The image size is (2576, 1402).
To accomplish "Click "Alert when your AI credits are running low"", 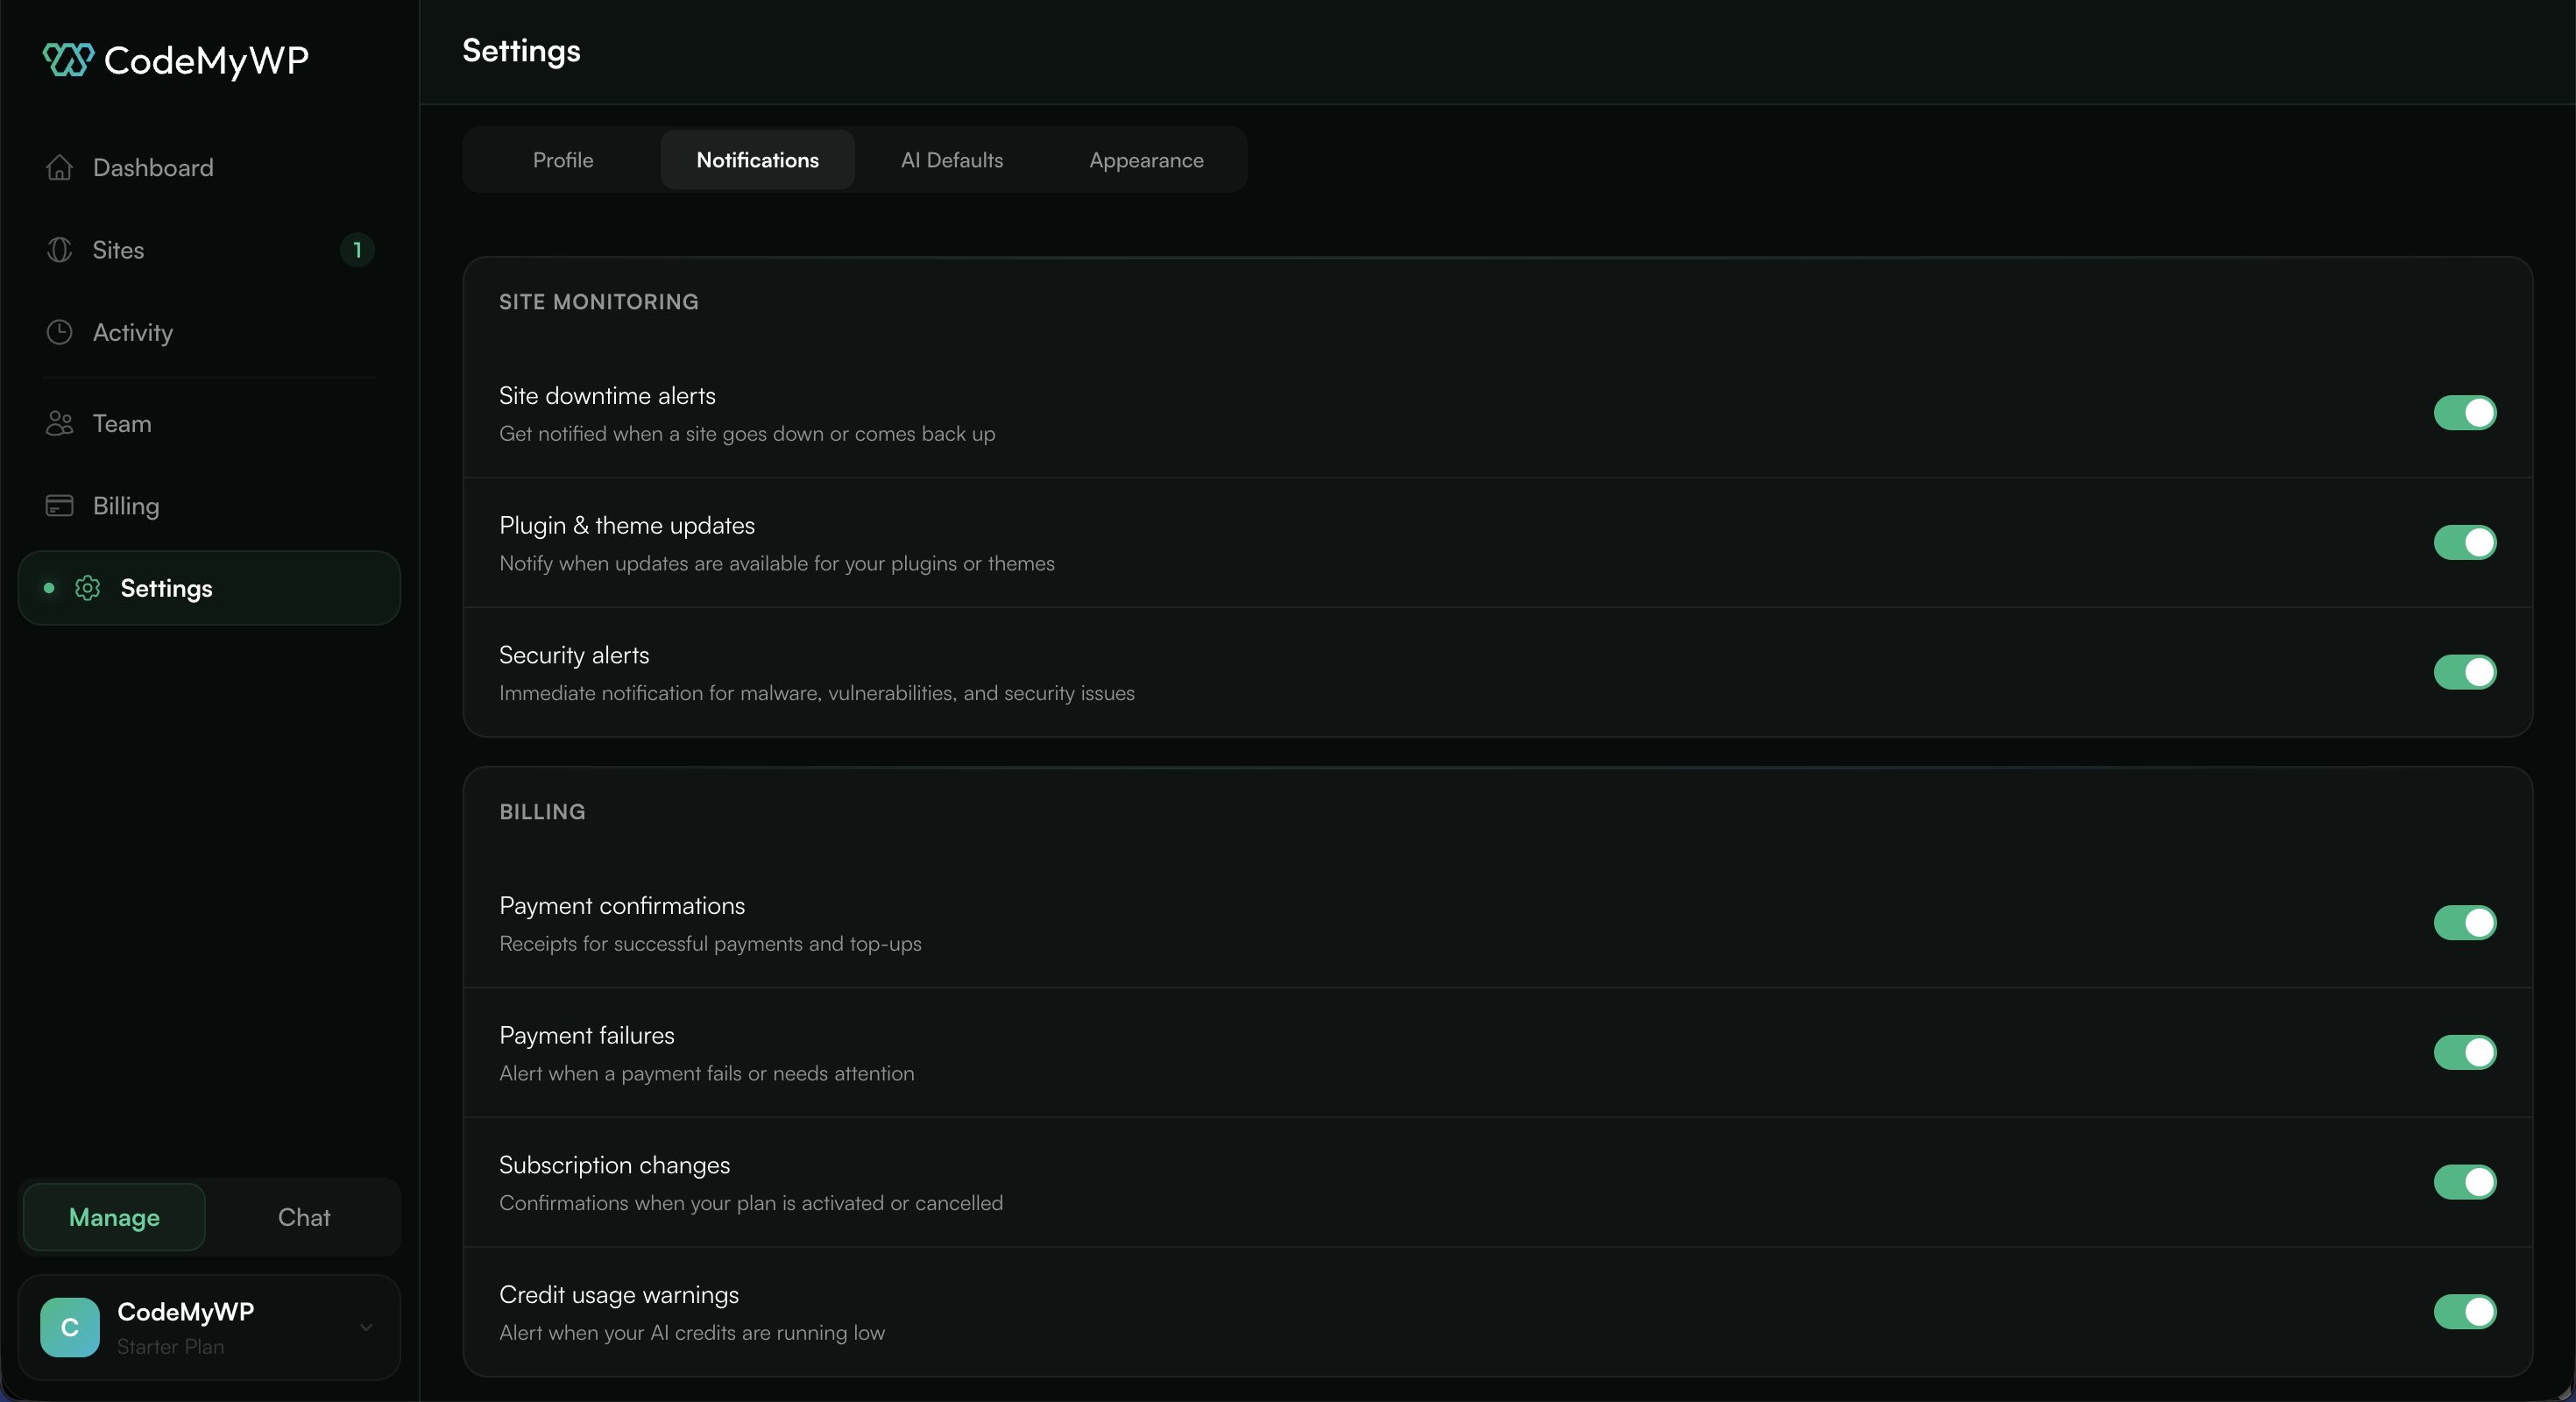I will (692, 1333).
